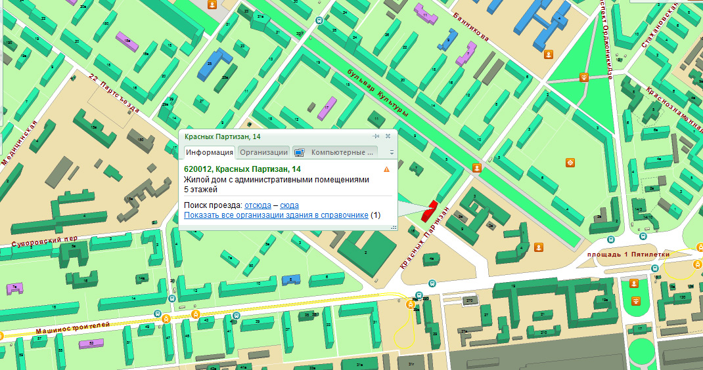
Task: Click the fountain icon in triangular park
Action: pyautogui.click(x=583, y=77)
